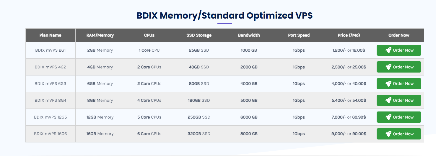
Task: Select the RAM/Memory column header
Action: (100, 35)
